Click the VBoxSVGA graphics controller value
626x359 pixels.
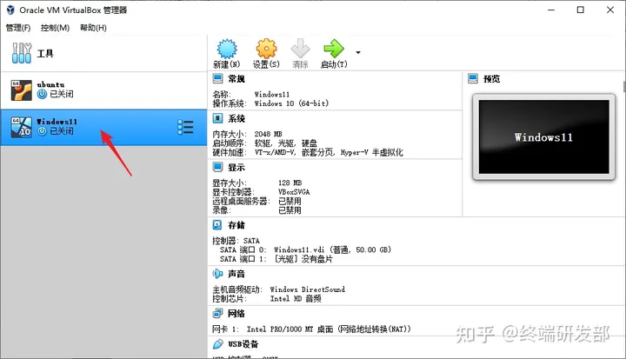pyautogui.click(x=294, y=192)
